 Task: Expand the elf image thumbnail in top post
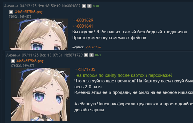(x=38, y=34)
